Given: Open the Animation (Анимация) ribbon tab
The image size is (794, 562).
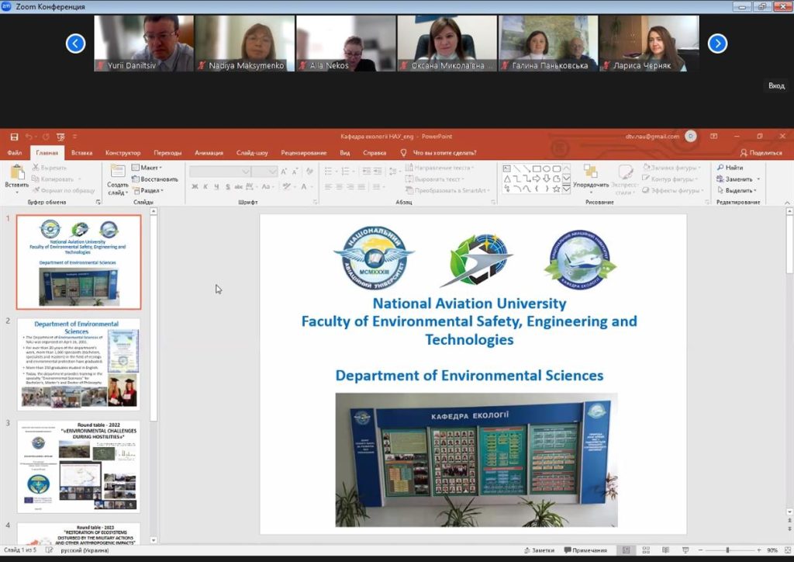Looking at the screenshot, I should 209,153.
